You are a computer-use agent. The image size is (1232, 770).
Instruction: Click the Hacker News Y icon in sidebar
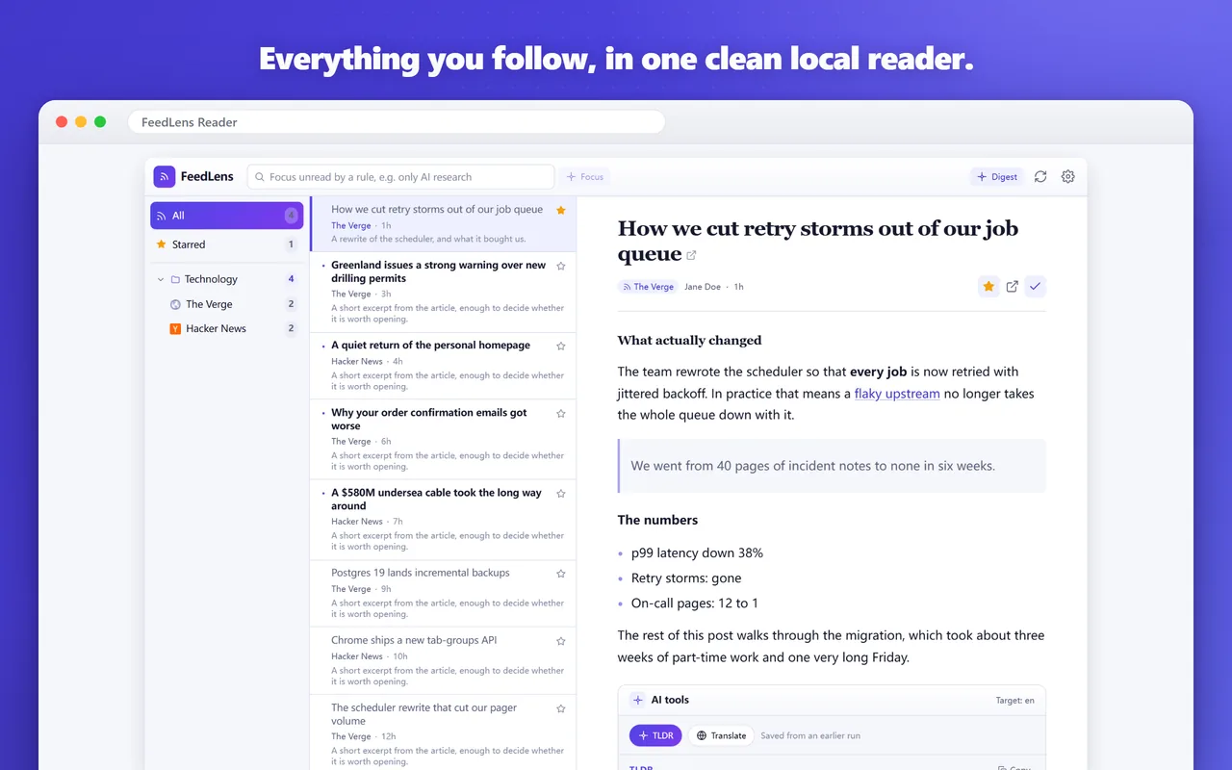(175, 328)
